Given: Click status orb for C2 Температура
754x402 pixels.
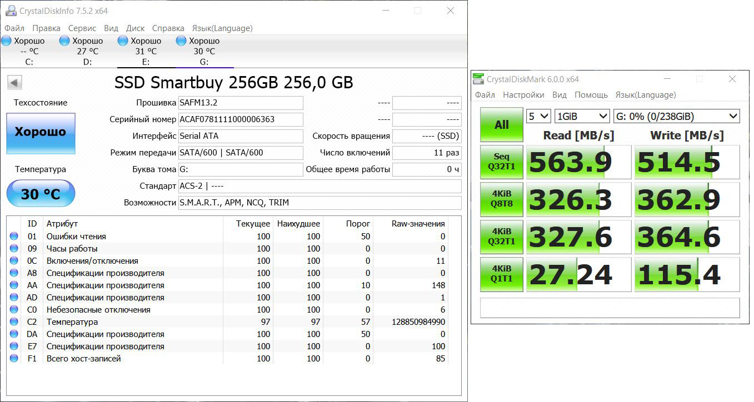Looking at the screenshot, I should point(14,322).
